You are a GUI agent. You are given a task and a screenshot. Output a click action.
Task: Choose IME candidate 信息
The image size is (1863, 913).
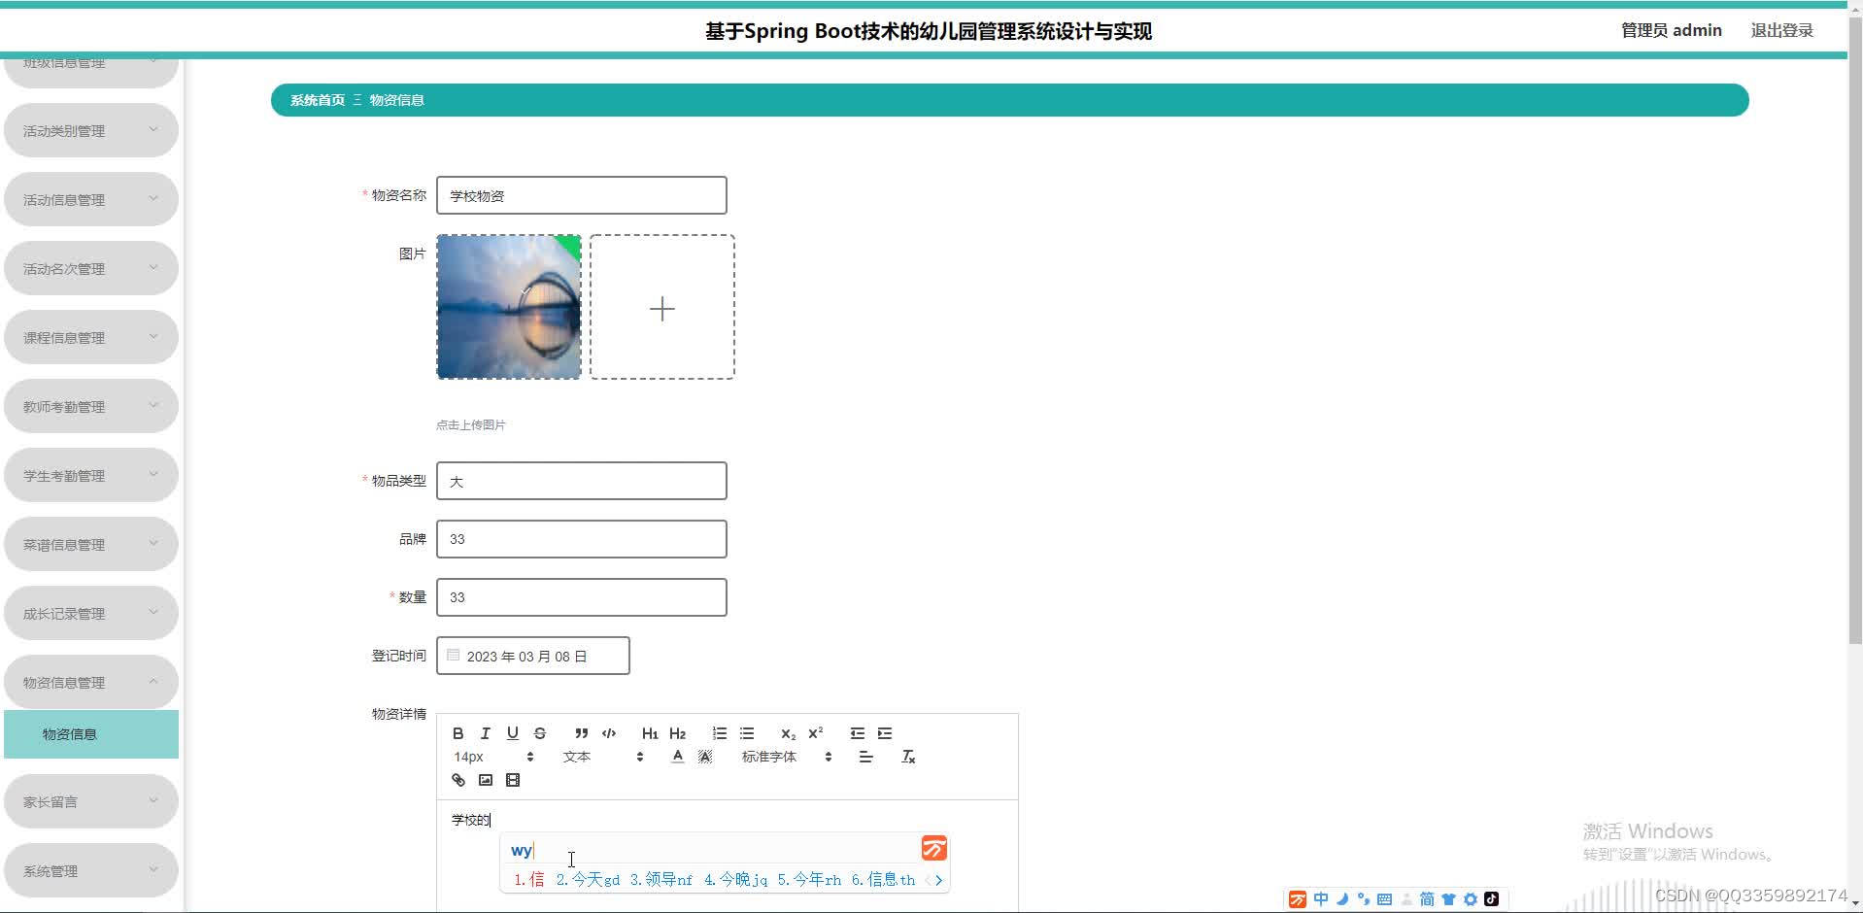point(883,880)
